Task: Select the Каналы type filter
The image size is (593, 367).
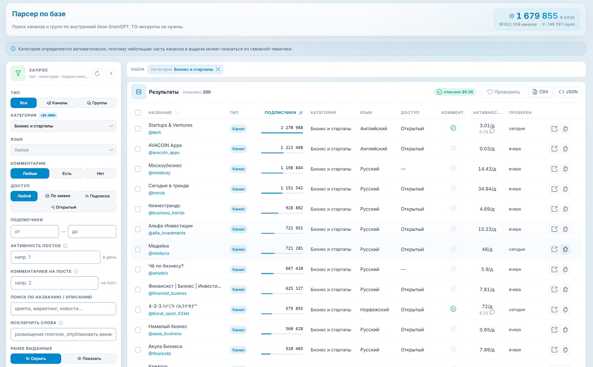Action: (57, 103)
